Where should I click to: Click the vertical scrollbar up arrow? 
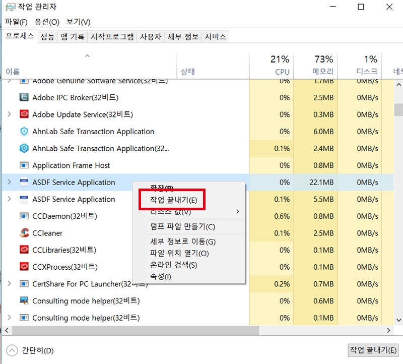point(398,85)
